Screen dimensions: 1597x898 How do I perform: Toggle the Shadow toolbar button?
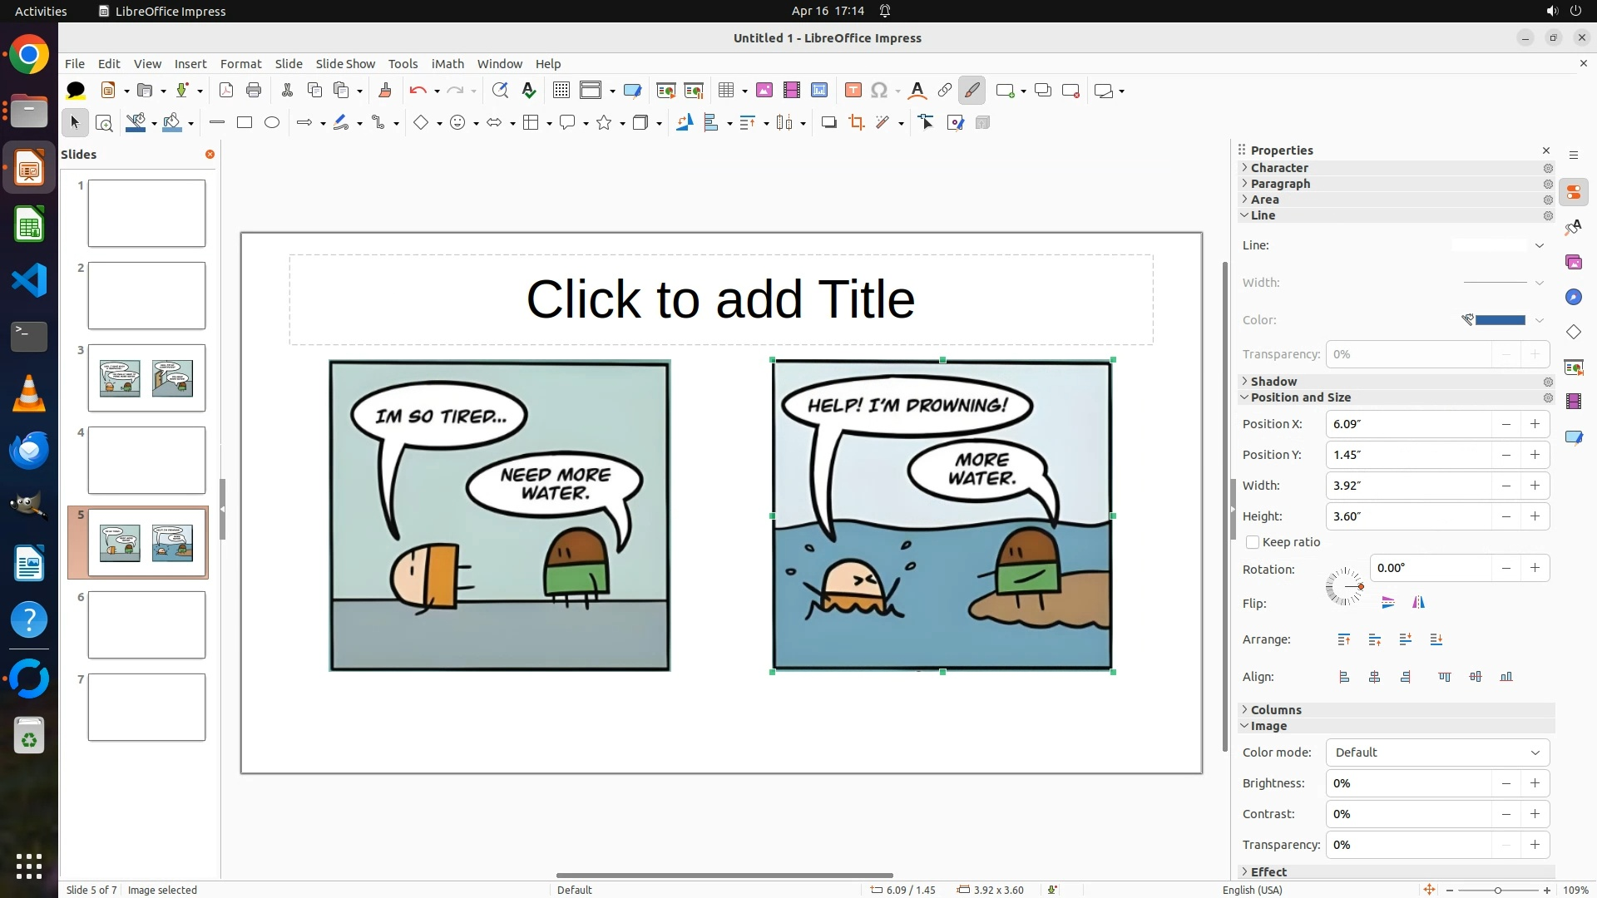click(x=828, y=123)
